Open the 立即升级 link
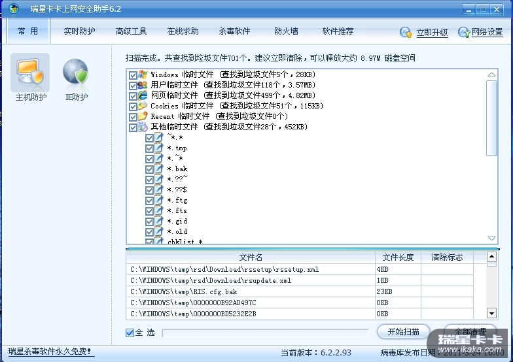The image size is (513, 362). click(432, 33)
